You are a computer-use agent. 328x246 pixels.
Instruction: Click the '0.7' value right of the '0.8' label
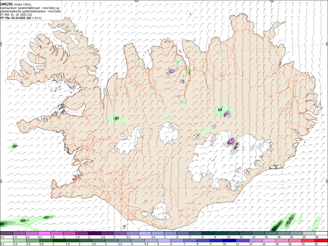47,217
